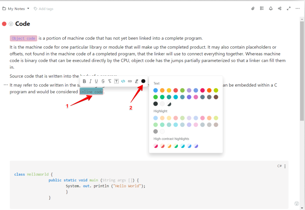The image size is (305, 210).
Task: Open the notifications bell
Action: pos(270,8)
